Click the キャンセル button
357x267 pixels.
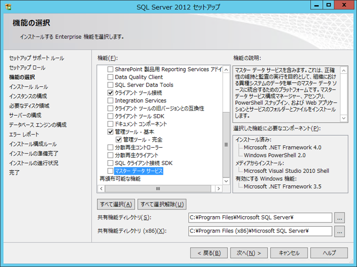click(289, 253)
